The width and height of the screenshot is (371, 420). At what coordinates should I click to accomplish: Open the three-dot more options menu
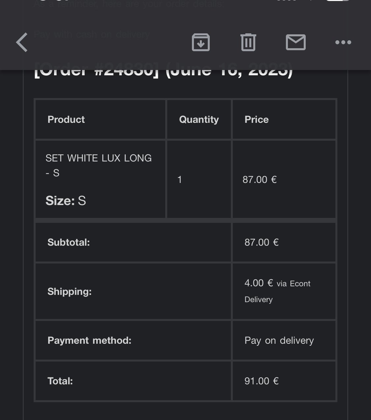tap(343, 42)
